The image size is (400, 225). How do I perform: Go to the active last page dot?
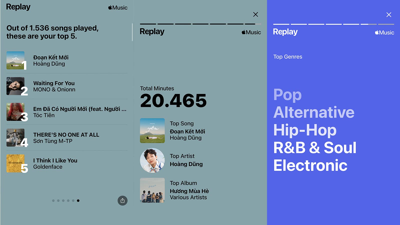click(x=78, y=200)
